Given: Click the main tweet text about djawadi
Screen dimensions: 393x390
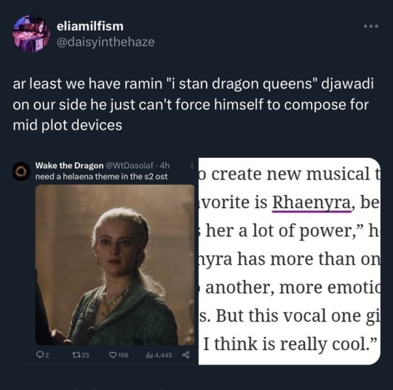Looking at the screenshot, I should 194,104.
